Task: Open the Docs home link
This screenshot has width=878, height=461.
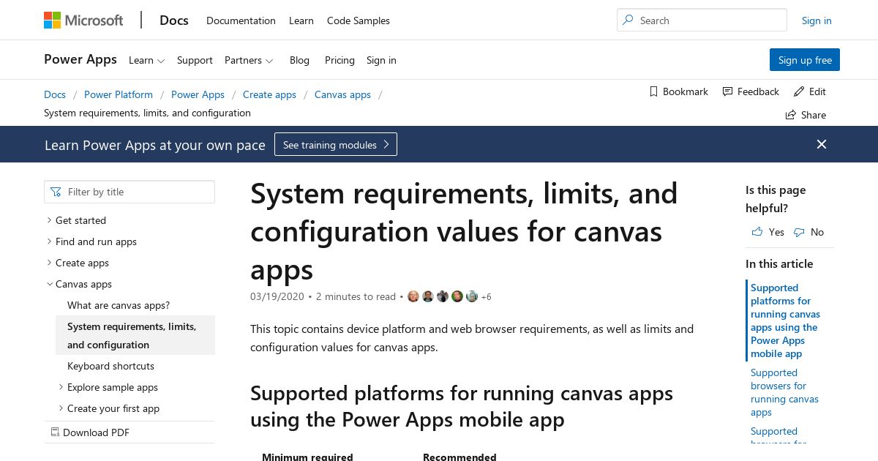Action: tap(174, 20)
